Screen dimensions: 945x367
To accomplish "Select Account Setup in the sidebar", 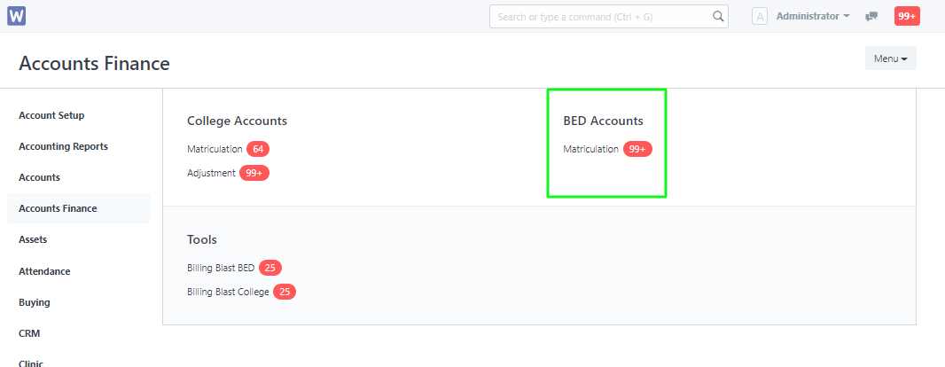I will (x=51, y=115).
